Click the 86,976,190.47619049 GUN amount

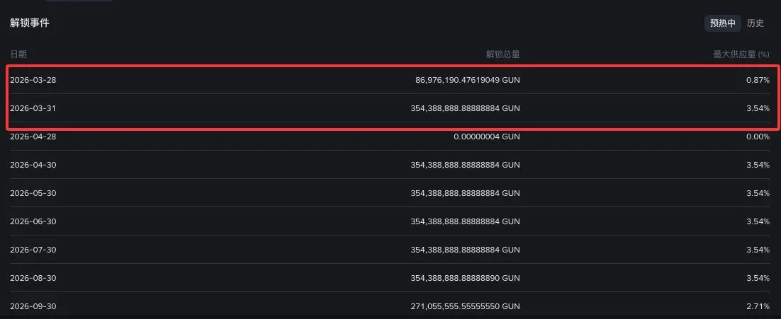(468, 80)
